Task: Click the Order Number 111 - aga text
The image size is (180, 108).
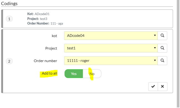Action: tap(45, 23)
